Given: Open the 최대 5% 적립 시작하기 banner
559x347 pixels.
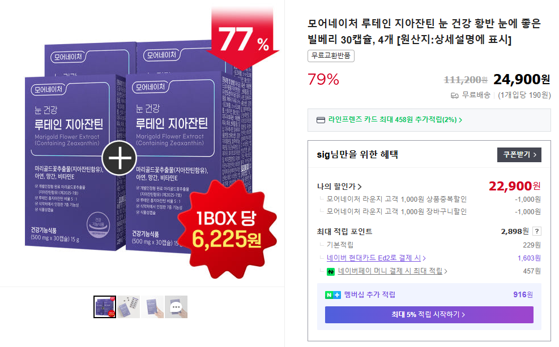Looking at the screenshot, I should point(429,315).
